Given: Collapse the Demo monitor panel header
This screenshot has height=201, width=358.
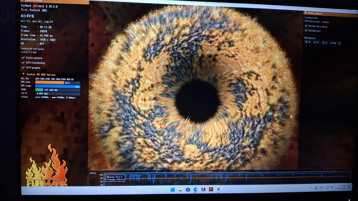Looking at the screenshot, I should coord(22,1).
